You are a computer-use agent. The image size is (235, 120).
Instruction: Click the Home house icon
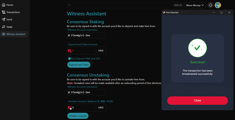pos(3,5)
